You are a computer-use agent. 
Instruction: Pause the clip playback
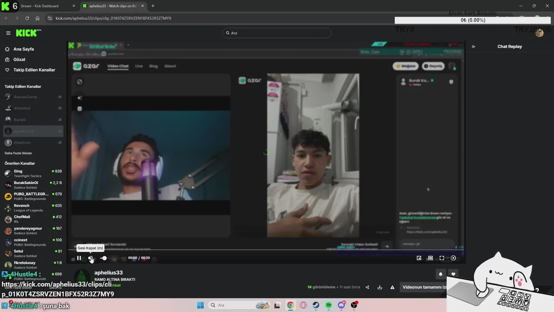point(79,258)
